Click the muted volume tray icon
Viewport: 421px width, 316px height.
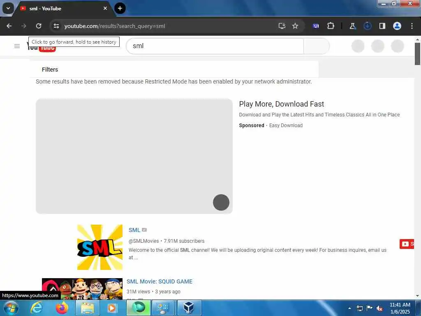click(x=379, y=309)
